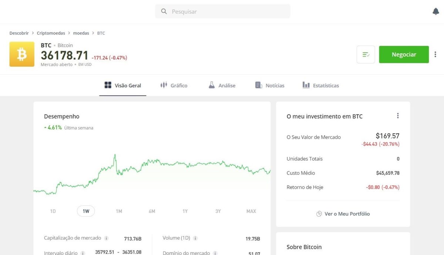Select the 3Y chart range
444x255 pixels.
coord(218,211)
